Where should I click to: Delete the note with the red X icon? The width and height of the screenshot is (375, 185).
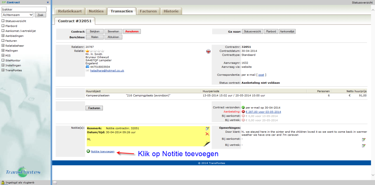pos(207,134)
